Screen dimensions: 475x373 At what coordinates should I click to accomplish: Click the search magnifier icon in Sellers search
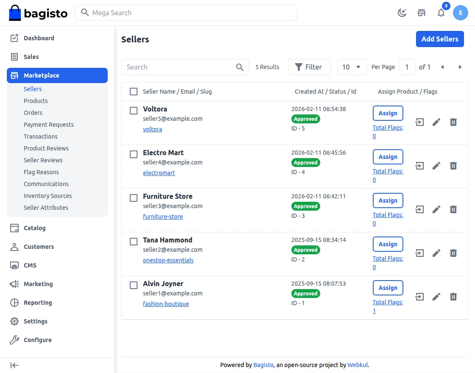(x=240, y=67)
